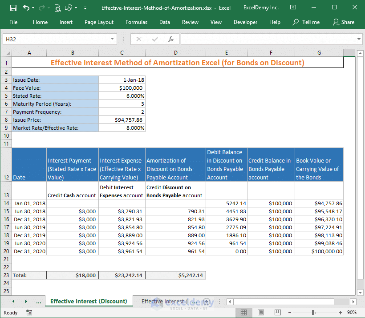Expand the formula bar
This screenshot has height=318, width=365.
[x=359, y=39]
